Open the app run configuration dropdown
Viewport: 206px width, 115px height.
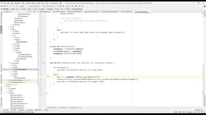tap(23, 6)
